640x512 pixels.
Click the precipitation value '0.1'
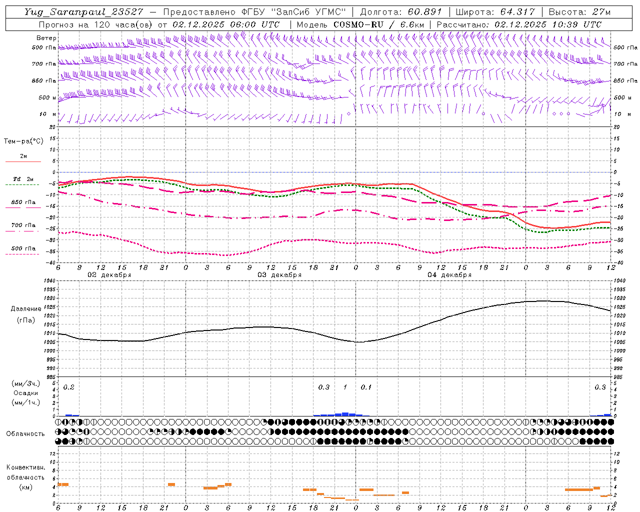(x=366, y=387)
